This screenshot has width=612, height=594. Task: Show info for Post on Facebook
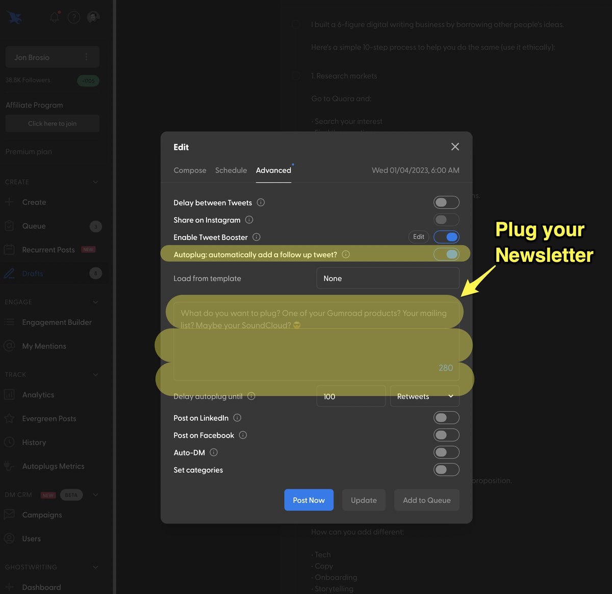click(243, 435)
